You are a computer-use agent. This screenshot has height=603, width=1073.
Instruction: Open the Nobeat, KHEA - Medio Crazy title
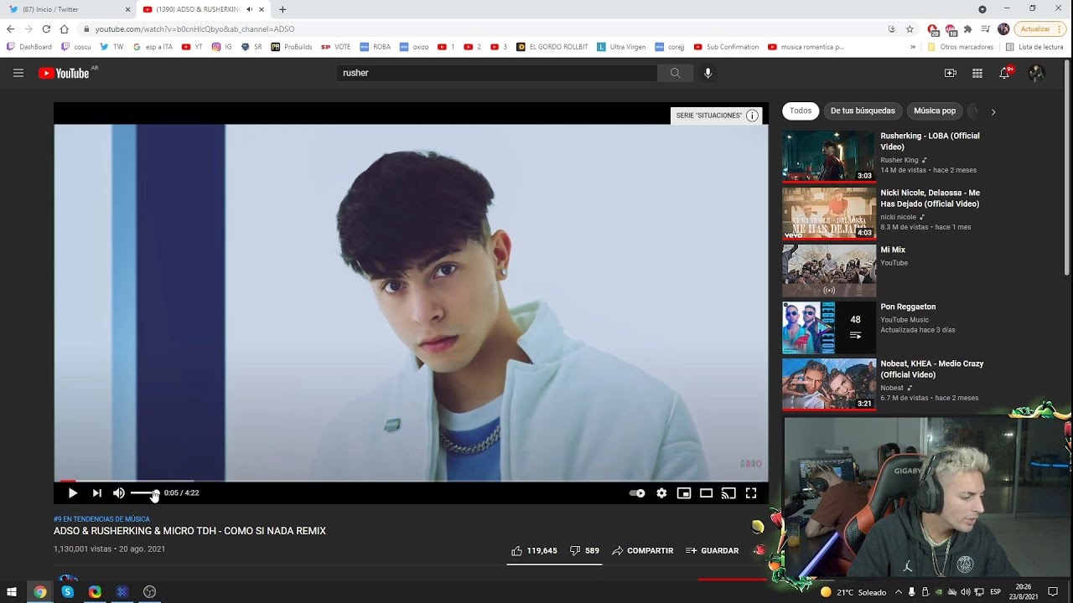931,369
